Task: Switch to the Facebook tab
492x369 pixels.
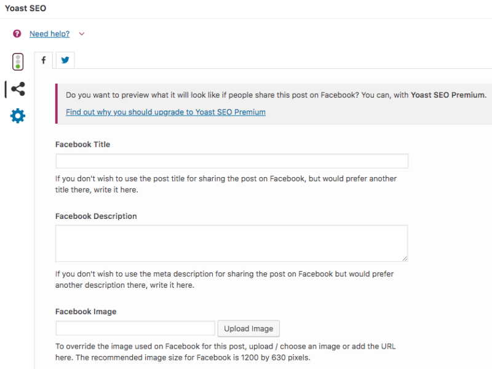Action: (43, 60)
